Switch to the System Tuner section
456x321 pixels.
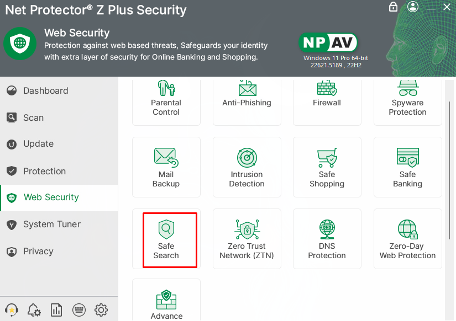(x=52, y=224)
